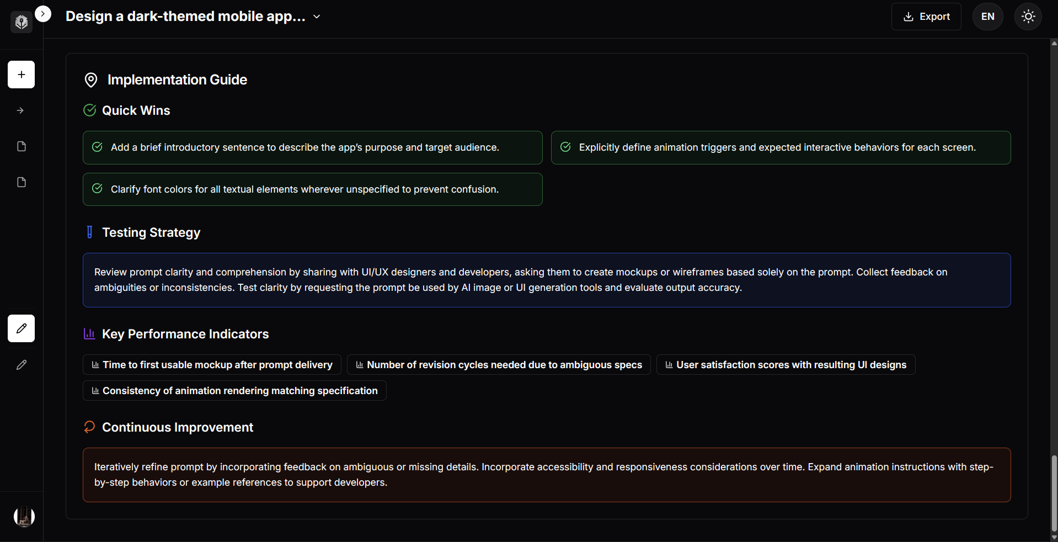
Task: Click 'Time to first usable mockup' KPI tag
Action: [x=212, y=365]
